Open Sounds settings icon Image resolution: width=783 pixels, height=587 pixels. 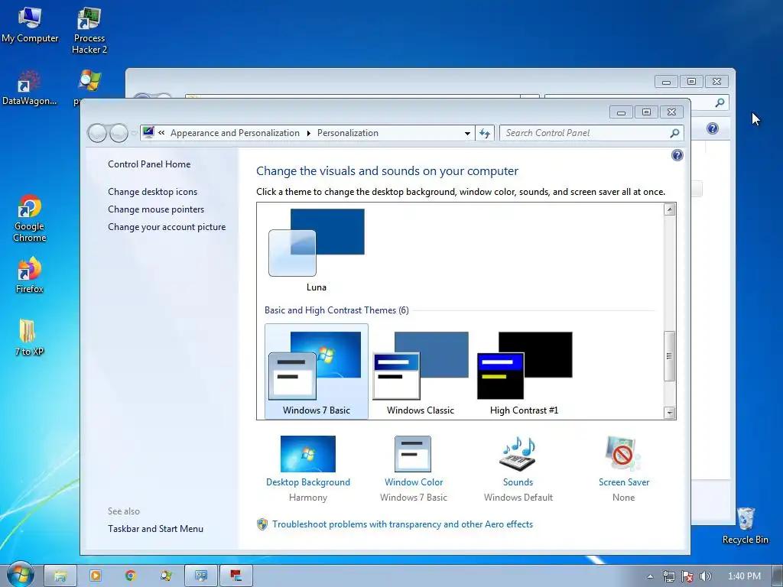click(x=518, y=454)
